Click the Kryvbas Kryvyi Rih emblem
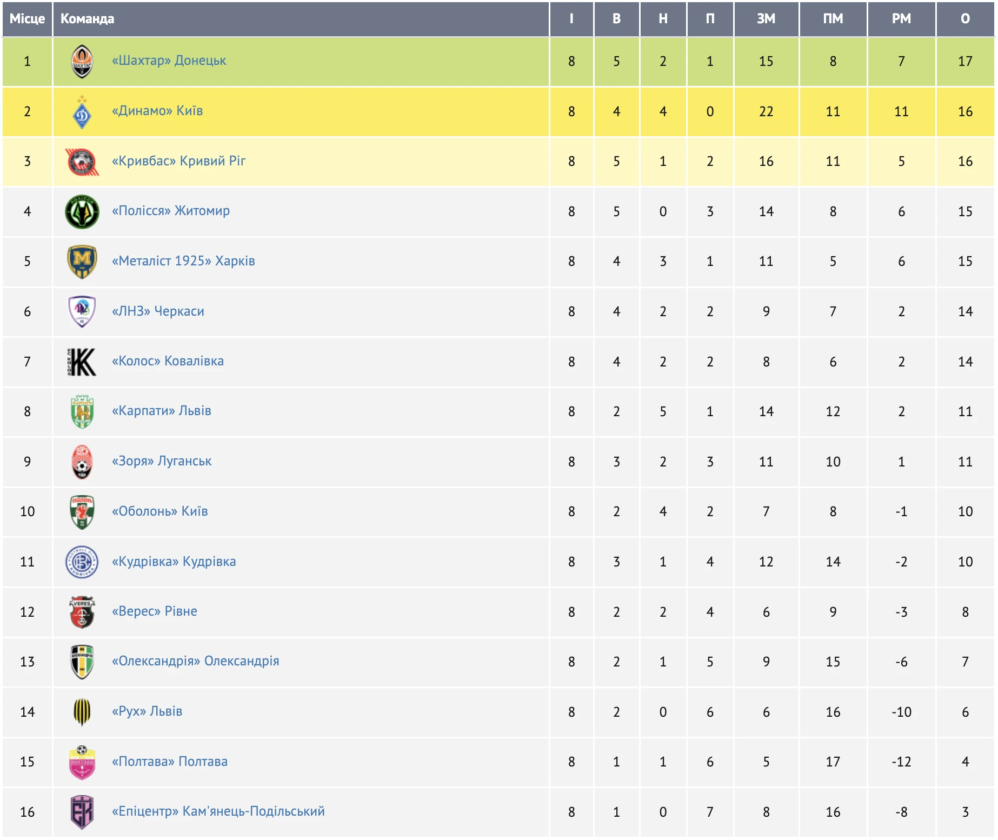This screenshot has height=840, width=998. point(82,162)
